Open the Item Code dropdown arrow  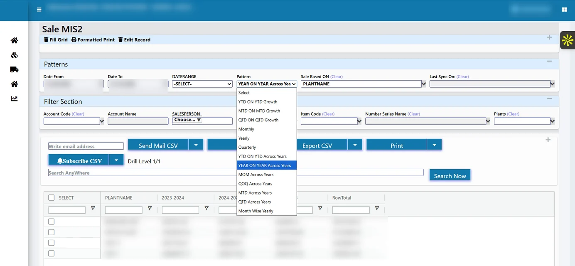pyautogui.click(x=359, y=121)
